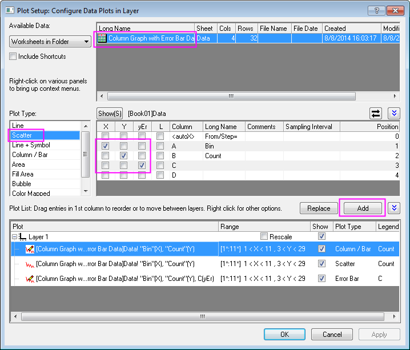This screenshot has height=350, width=410.
Task: Select Line plot type
Action: pyautogui.click(x=45, y=126)
